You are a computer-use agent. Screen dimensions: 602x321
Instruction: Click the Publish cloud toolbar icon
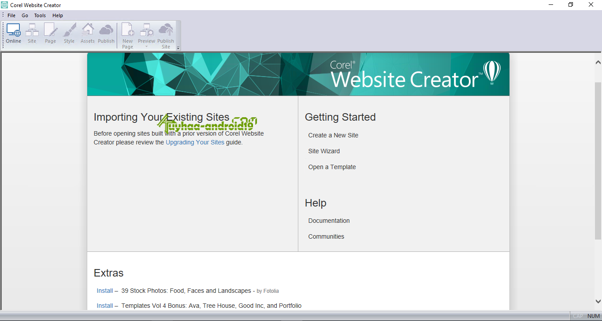pyautogui.click(x=106, y=33)
